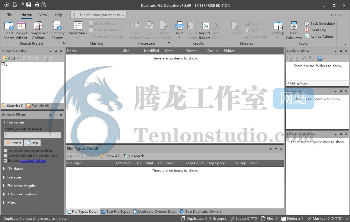Switch to the View ribbon tab
The image size is (350, 222).
[43, 15]
